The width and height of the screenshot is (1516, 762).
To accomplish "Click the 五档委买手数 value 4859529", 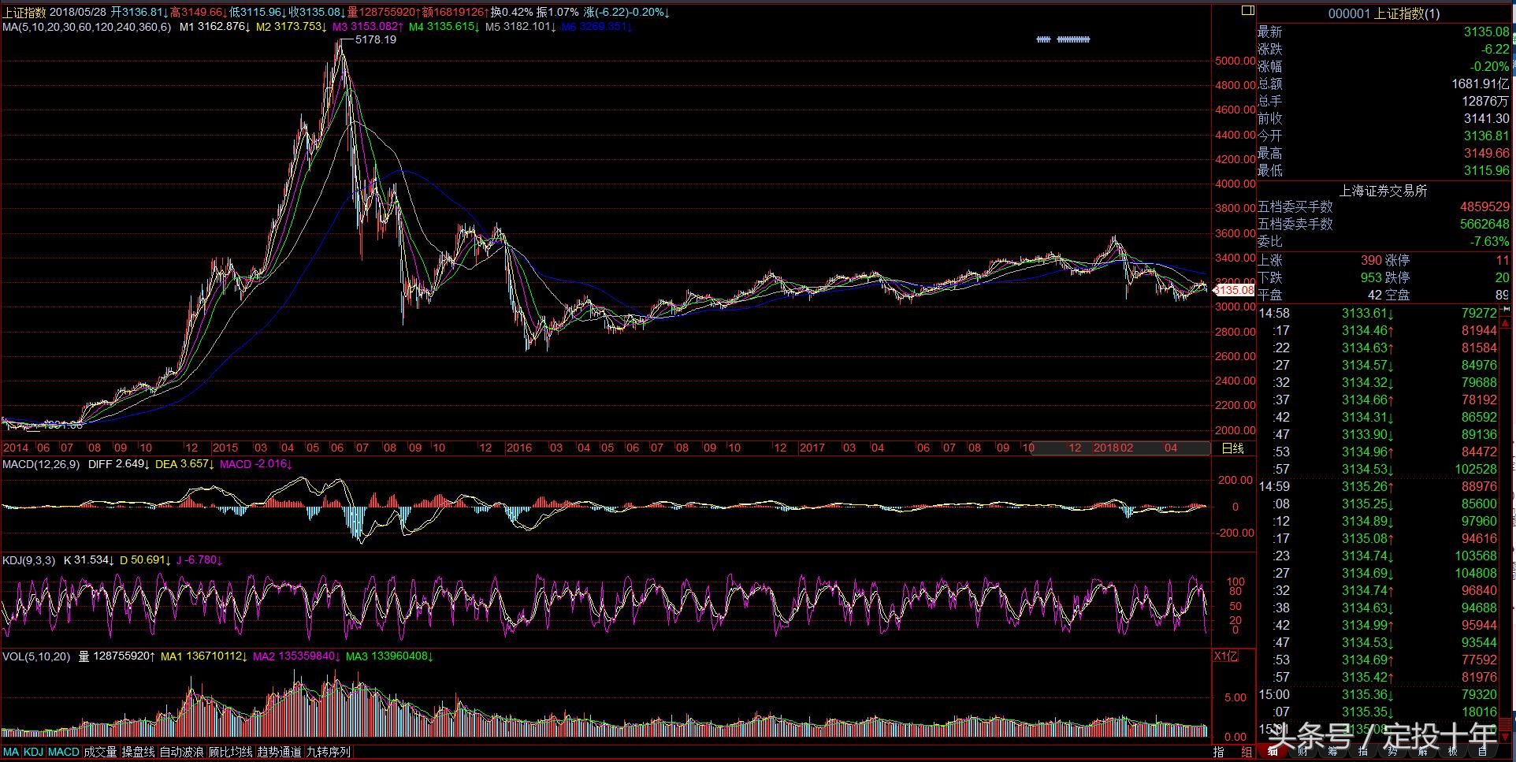I will (x=1484, y=206).
